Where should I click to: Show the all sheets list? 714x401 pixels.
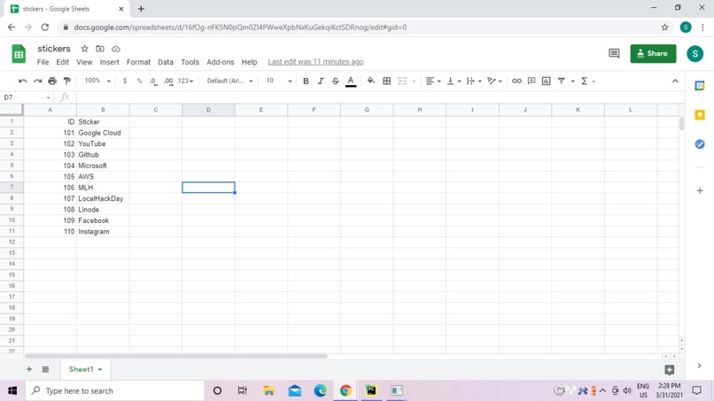(x=45, y=369)
